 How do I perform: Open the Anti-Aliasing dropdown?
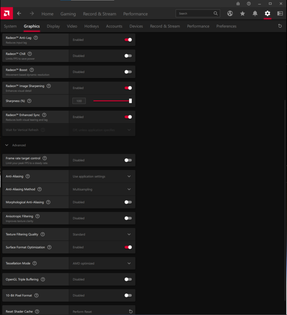(102, 176)
